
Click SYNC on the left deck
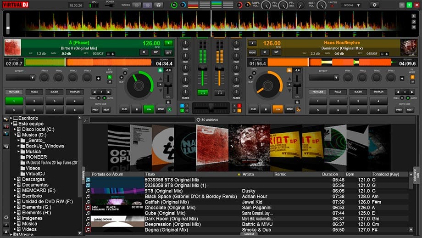(x=161, y=109)
